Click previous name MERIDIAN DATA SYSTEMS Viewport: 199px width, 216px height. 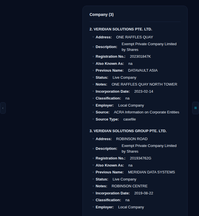[x=151, y=172]
